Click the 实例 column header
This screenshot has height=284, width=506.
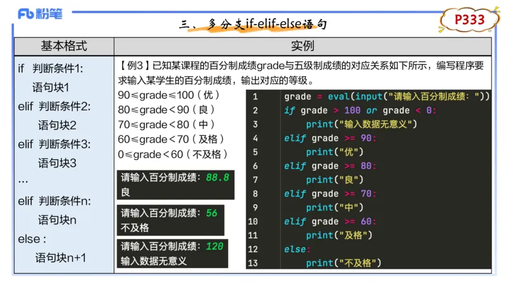click(302, 45)
